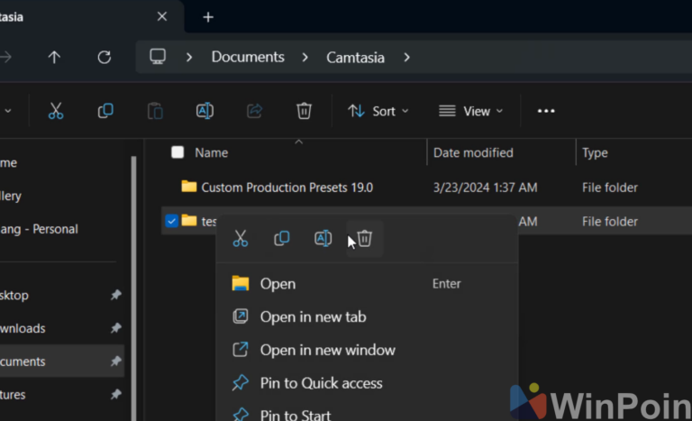Select Open in the context menu
Viewport: 692px width, 421px height.
pos(367,284)
